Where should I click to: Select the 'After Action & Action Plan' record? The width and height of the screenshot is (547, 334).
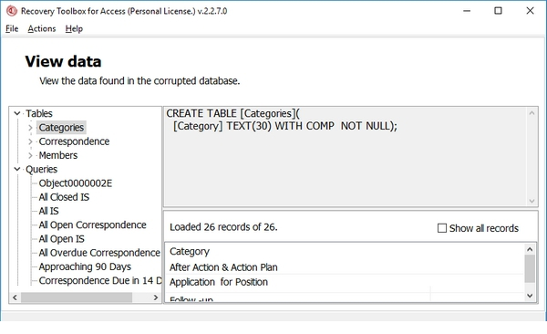223,267
